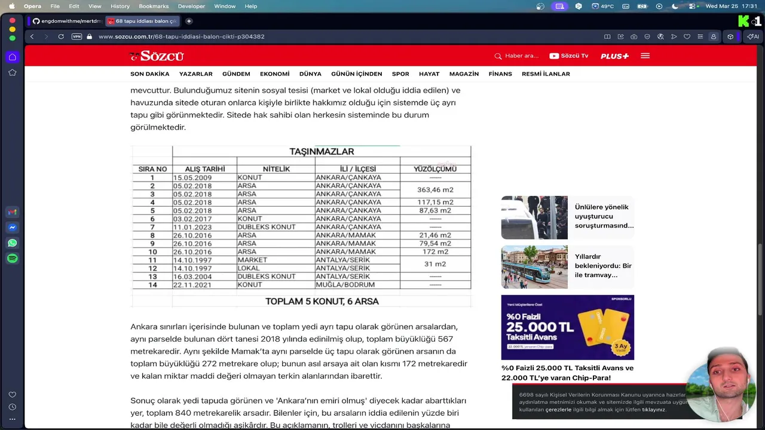Open ad blocker shield icon
Screen dimensions: 765x430
(x=647, y=36)
